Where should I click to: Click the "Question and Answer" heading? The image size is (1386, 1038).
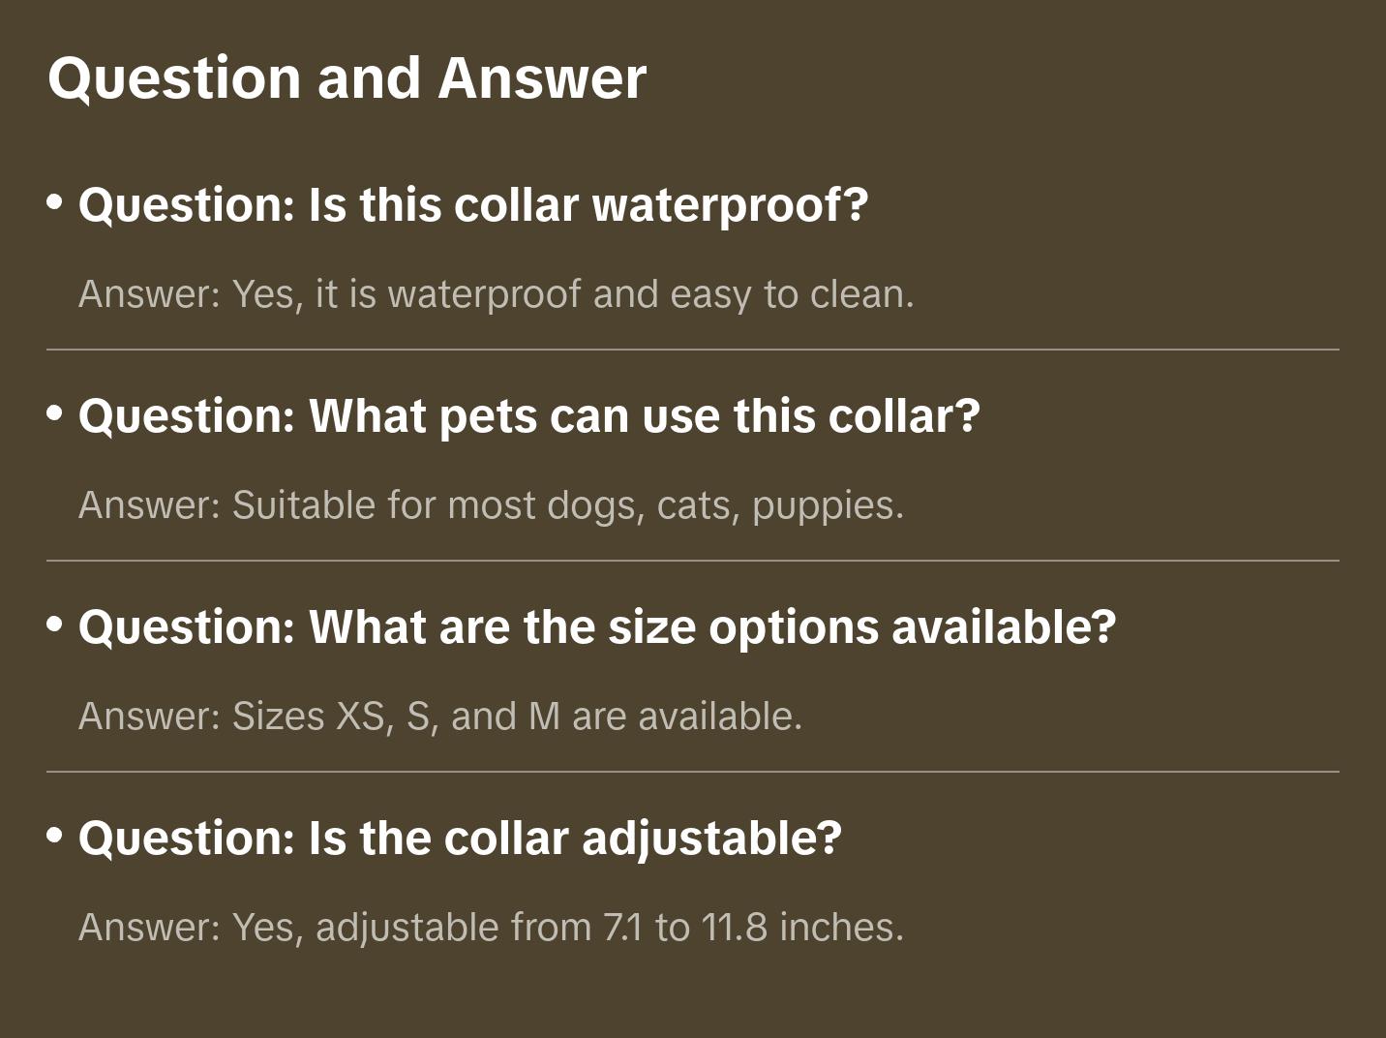tap(346, 77)
